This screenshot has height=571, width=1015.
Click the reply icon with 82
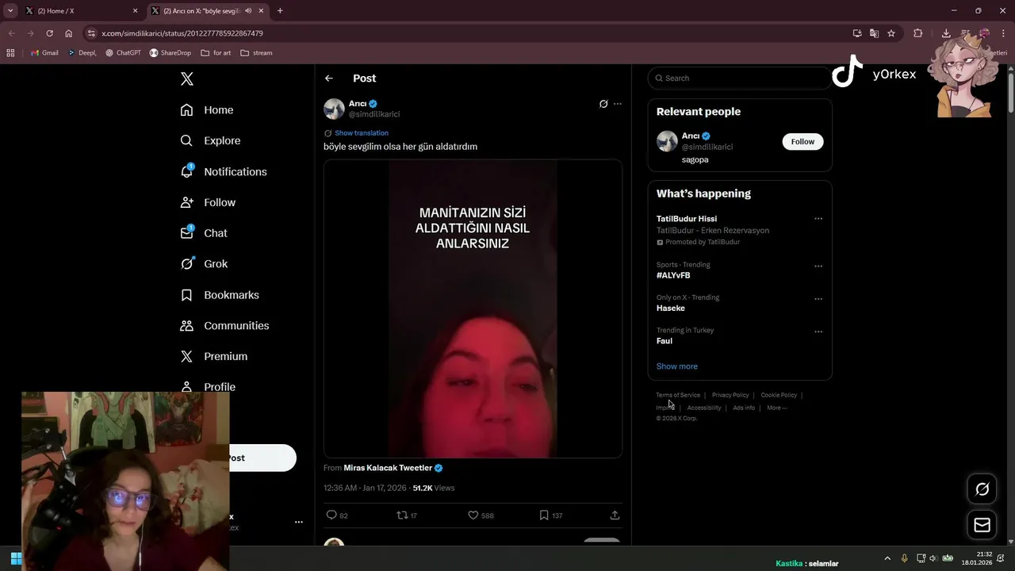tap(337, 515)
